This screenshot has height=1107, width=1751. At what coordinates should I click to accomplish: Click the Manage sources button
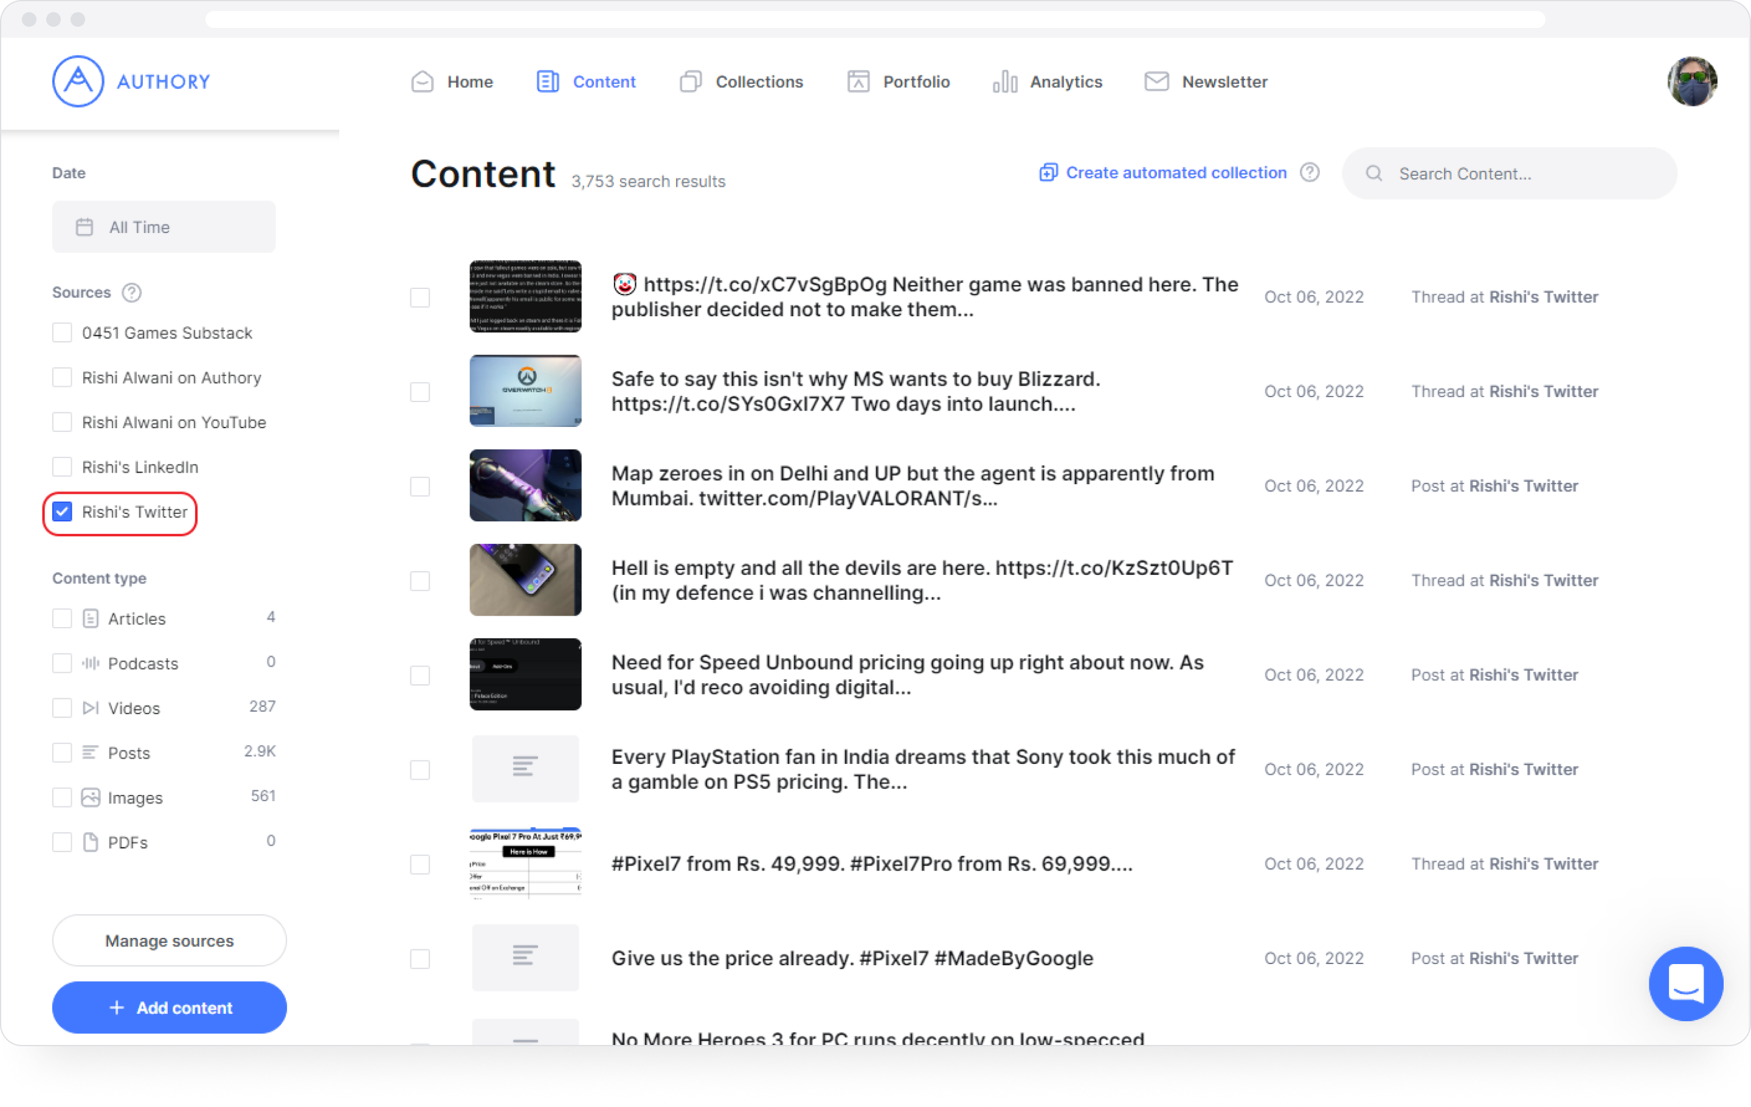170,940
